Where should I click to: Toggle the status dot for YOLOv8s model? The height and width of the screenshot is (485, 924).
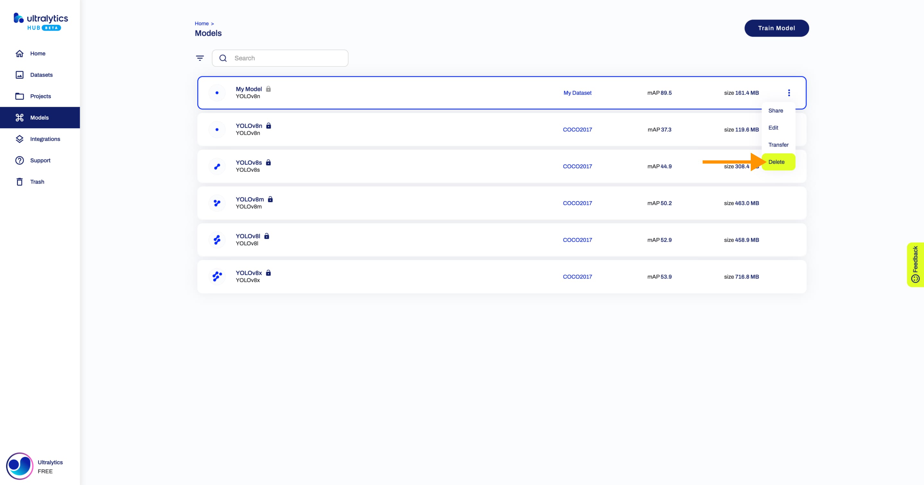coord(216,166)
